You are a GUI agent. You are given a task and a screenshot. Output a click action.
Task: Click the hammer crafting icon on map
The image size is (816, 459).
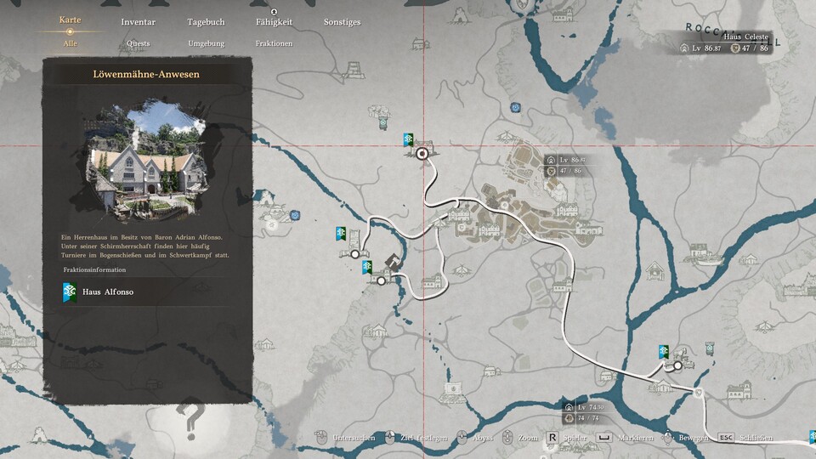(393, 263)
